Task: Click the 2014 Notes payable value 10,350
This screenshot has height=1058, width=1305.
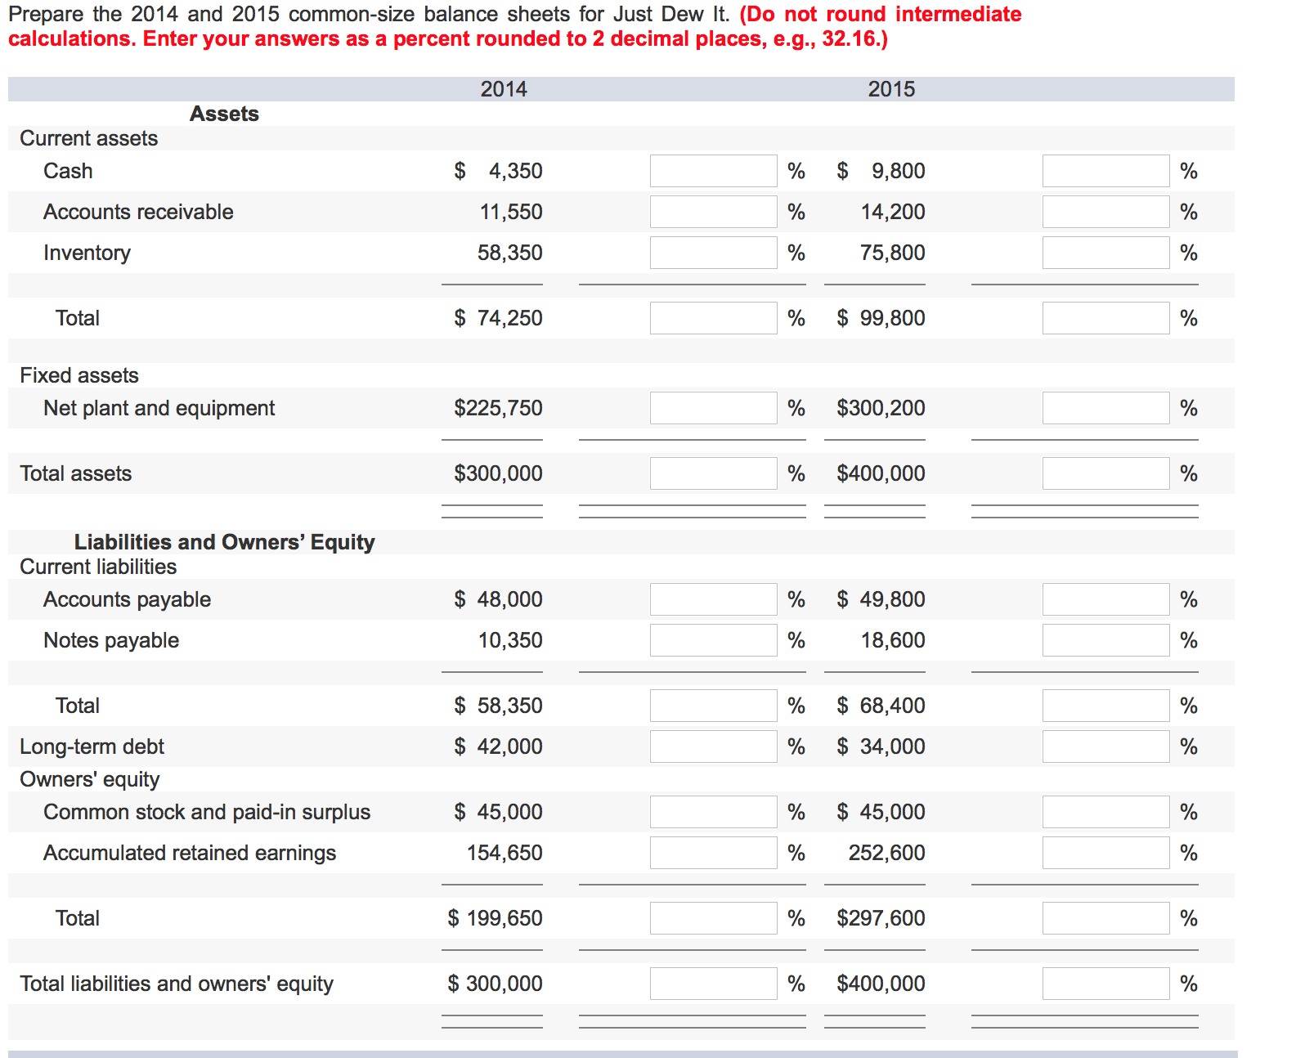Action: (x=510, y=640)
